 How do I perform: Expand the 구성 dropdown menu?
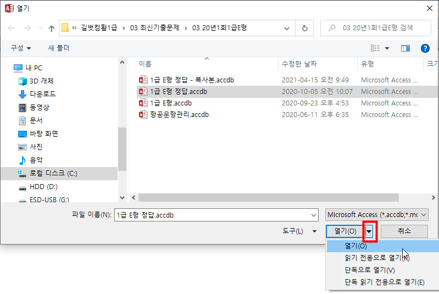(x=21, y=48)
